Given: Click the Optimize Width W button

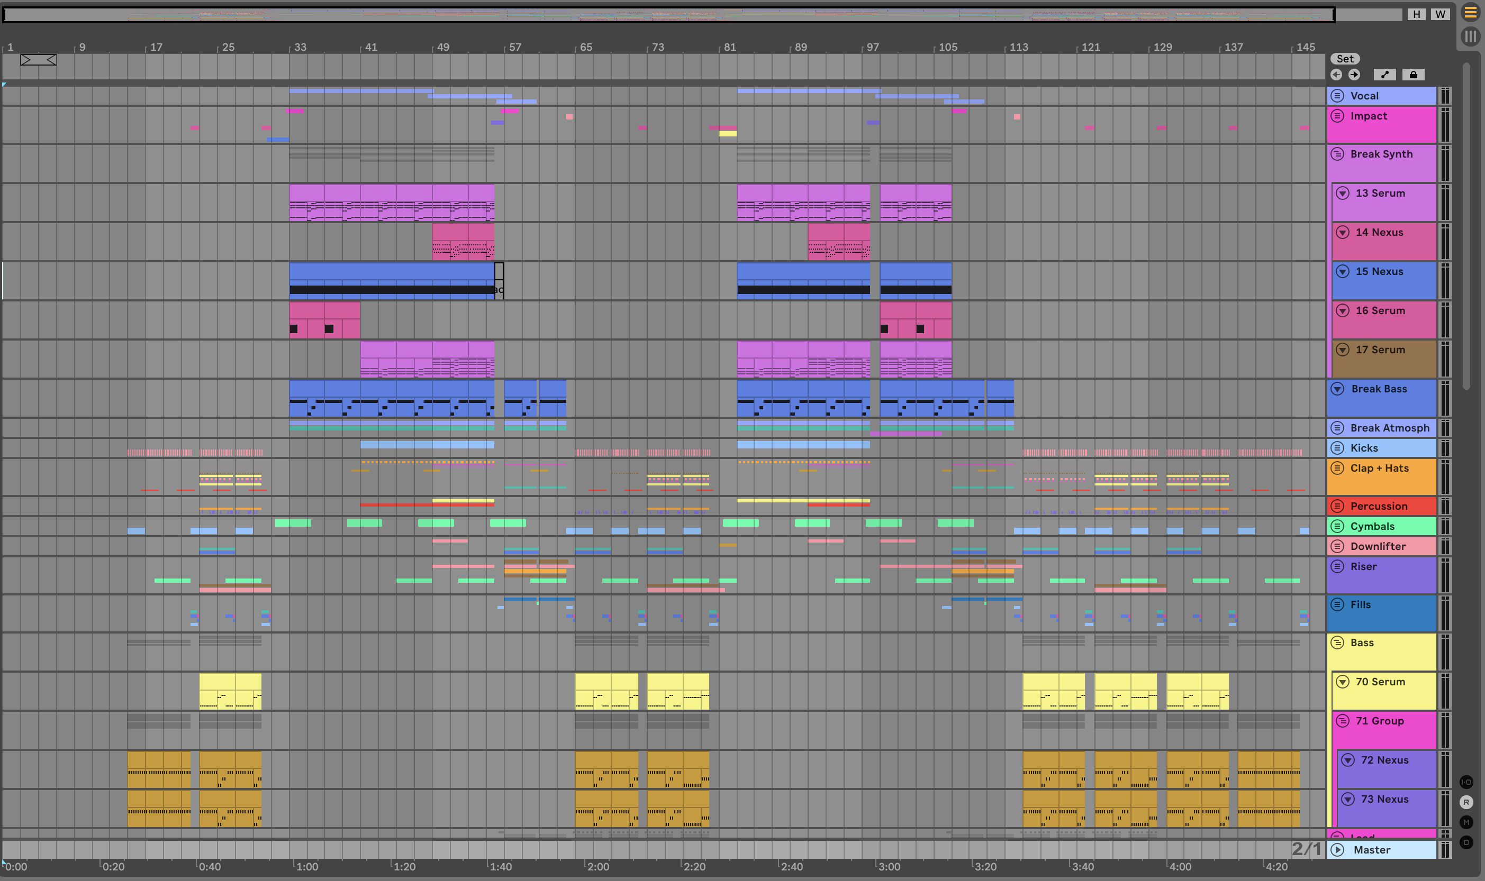Looking at the screenshot, I should click(x=1440, y=14).
